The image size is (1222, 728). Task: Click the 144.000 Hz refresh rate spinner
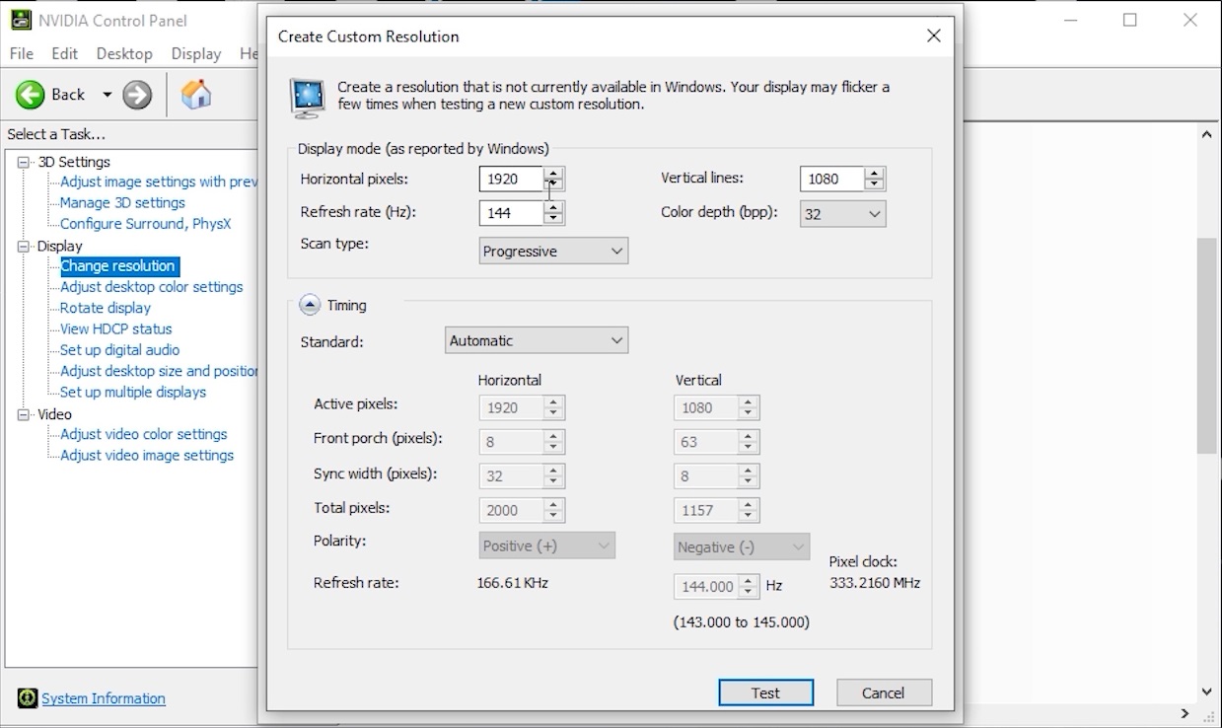(x=749, y=586)
